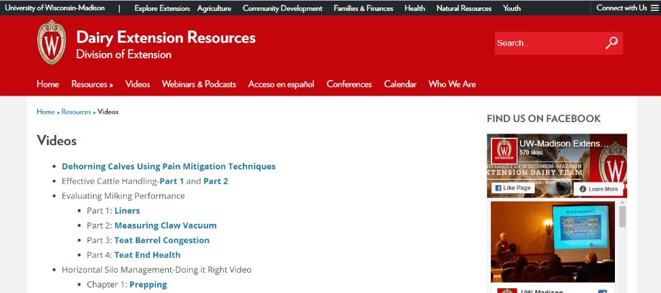
Task: Click the magnifier search icon
Action: pyautogui.click(x=612, y=43)
